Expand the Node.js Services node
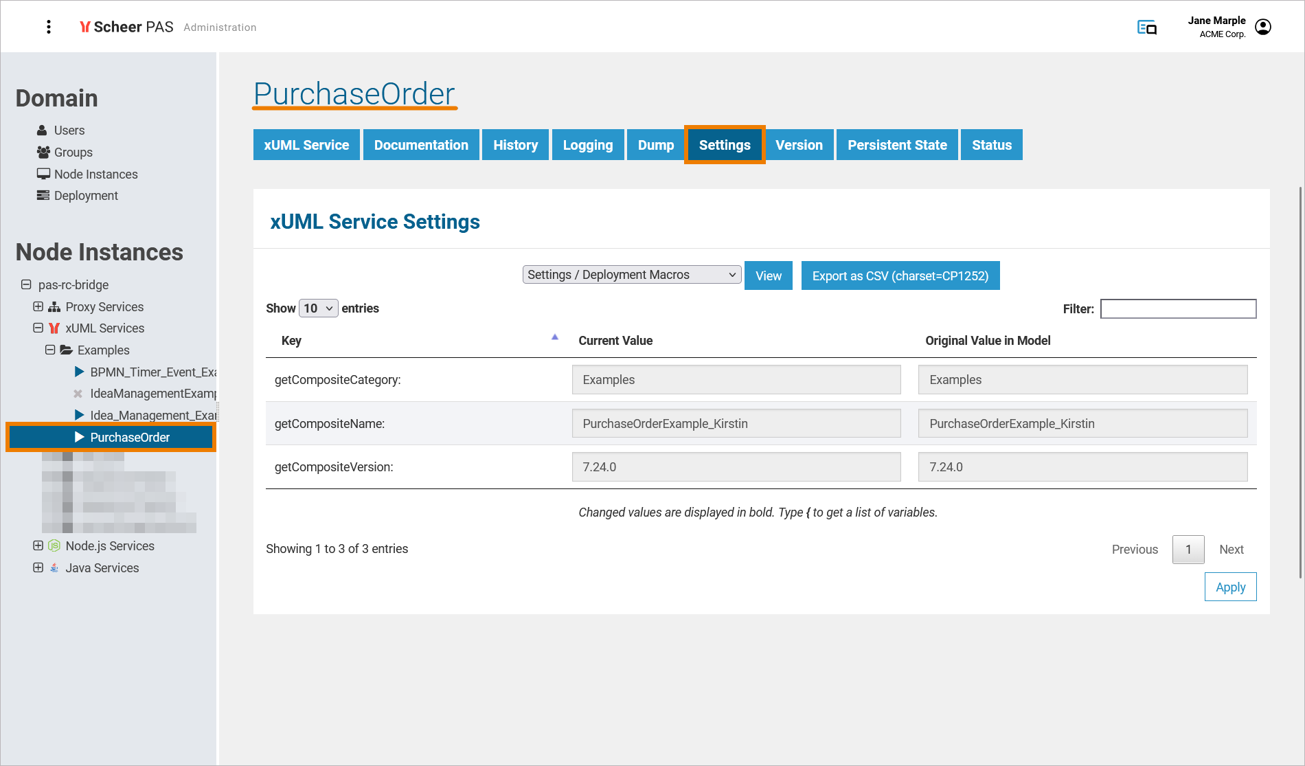1305x766 pixels. click(38, 545)
